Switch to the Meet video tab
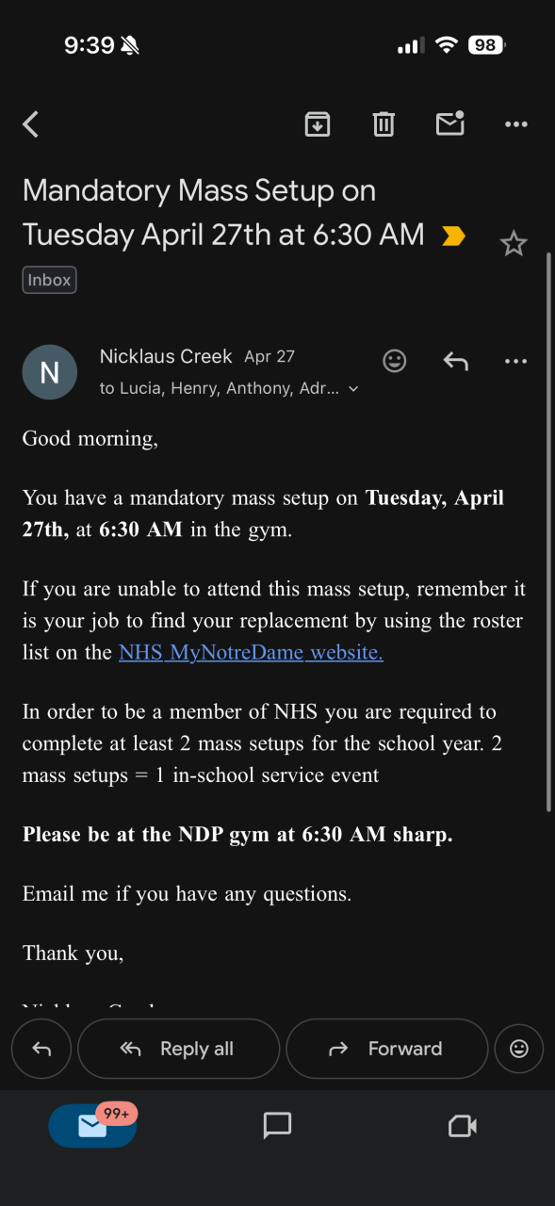The width and height of the screenshot is (555, 1206). point(463,1125)
